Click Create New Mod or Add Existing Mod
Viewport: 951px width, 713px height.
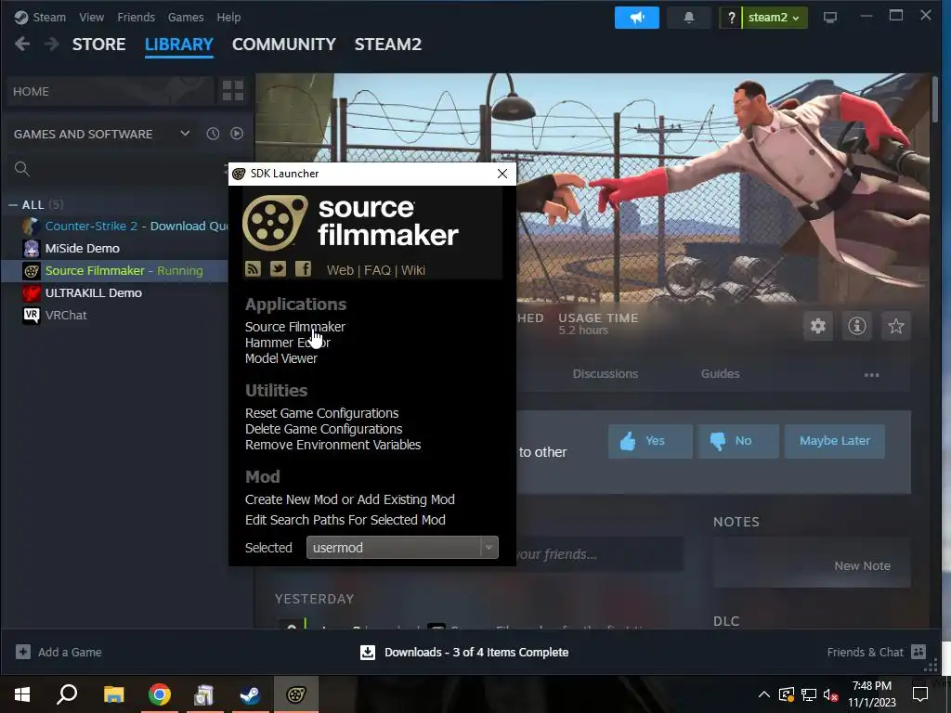coord(349,499)
